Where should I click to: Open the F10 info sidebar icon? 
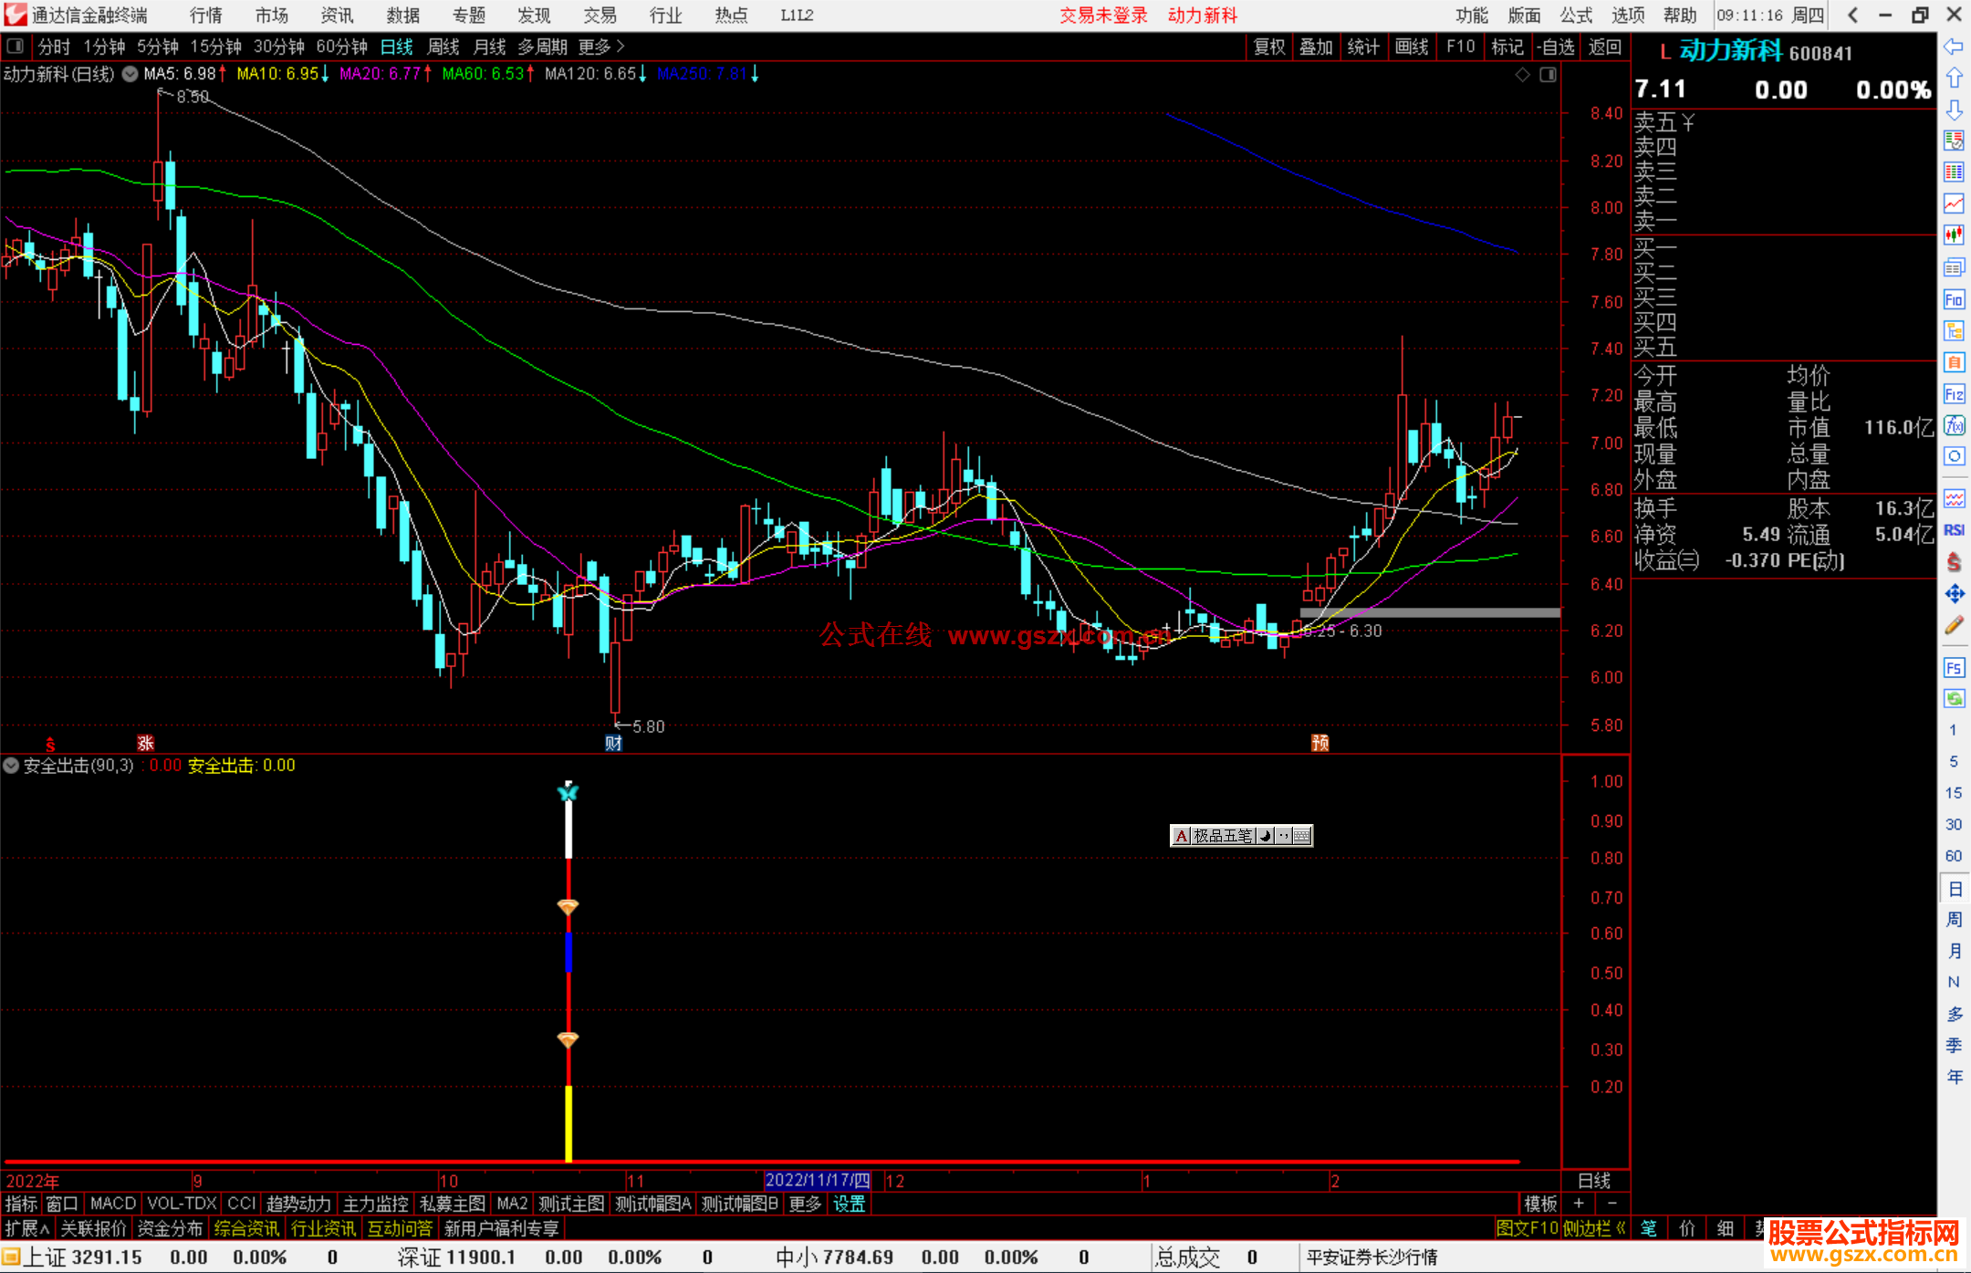pyautogui.click(x=1954, y=299)
